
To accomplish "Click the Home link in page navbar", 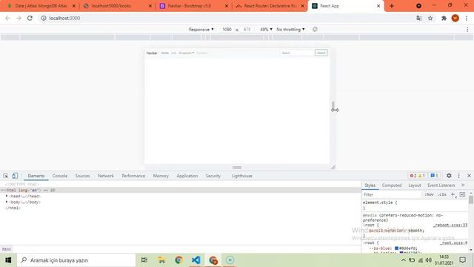I will (x=164, y=53).
